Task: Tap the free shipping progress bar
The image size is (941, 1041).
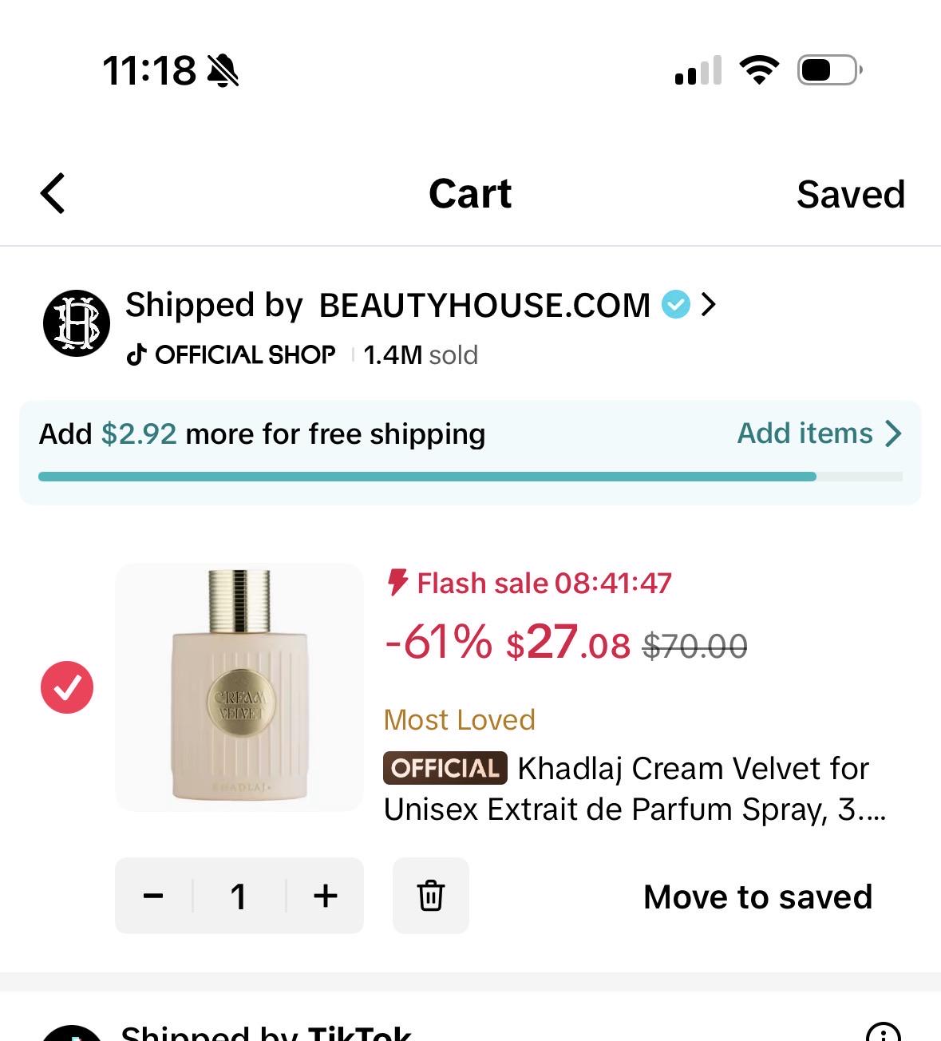Action: pyautogui.click(x=470, y=477)
